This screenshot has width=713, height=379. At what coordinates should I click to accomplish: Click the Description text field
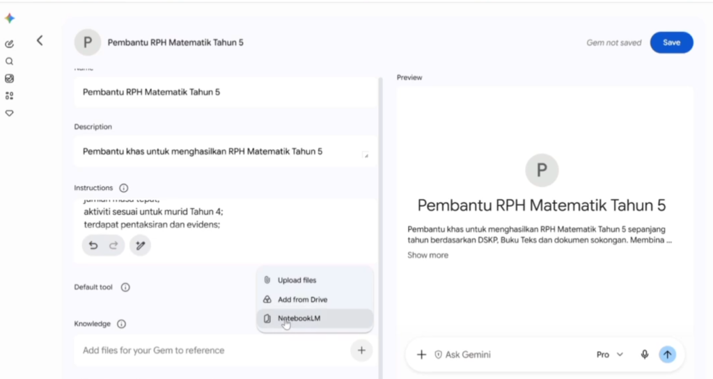(226, 152)
